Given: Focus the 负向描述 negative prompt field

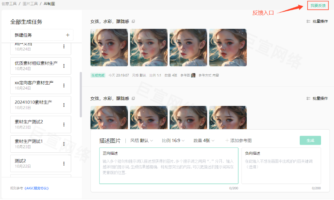Looking at the screenshot, I should click(281, 166).
